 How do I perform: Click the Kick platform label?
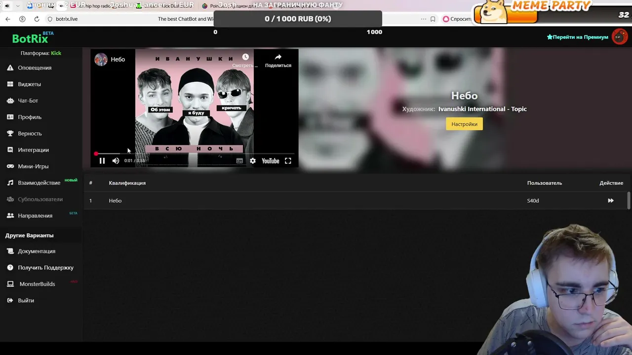pos(56,53)
